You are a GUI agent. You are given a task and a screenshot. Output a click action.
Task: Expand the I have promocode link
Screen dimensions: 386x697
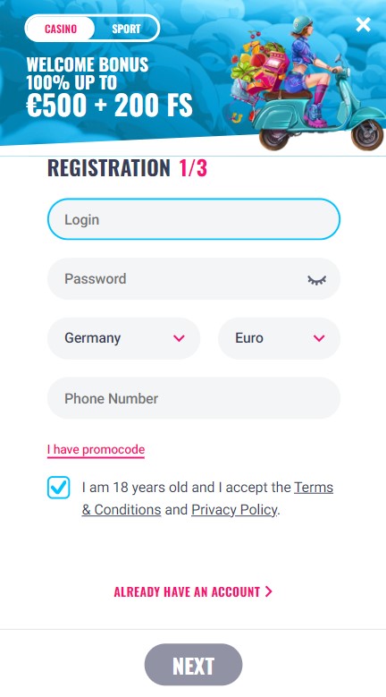96,450
